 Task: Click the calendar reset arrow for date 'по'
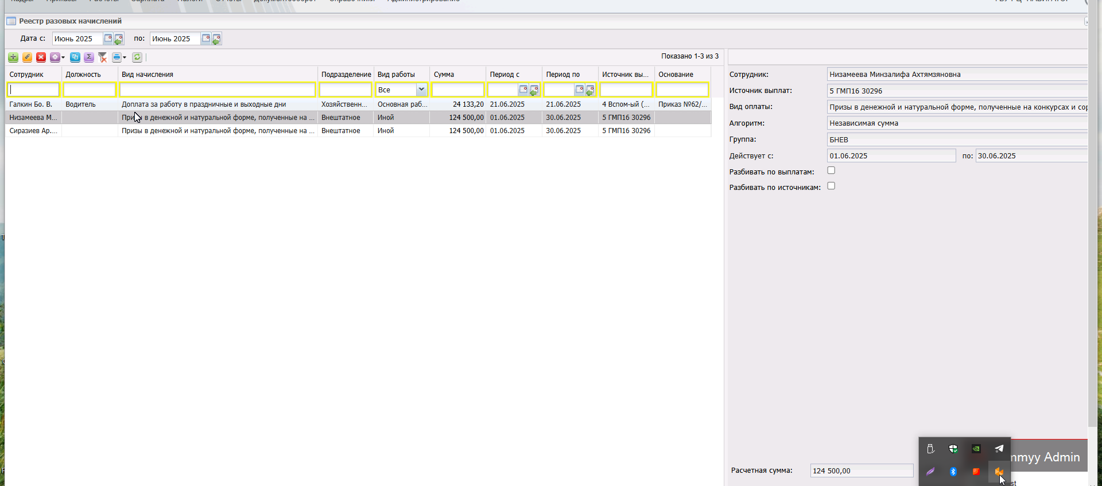216,39
